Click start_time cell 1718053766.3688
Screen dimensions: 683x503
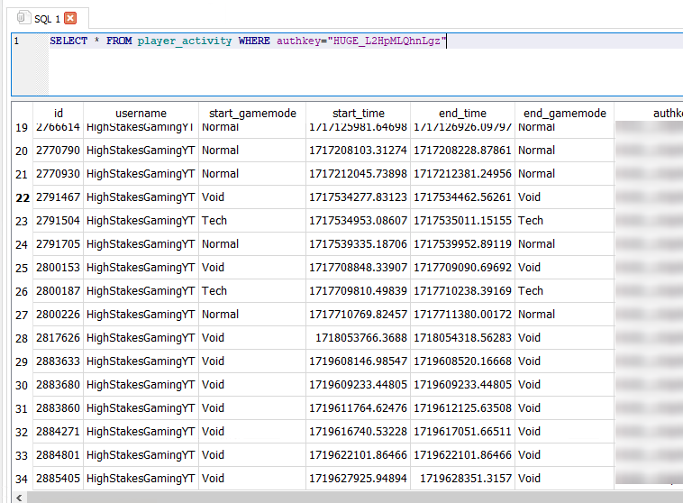pos(358,338)
